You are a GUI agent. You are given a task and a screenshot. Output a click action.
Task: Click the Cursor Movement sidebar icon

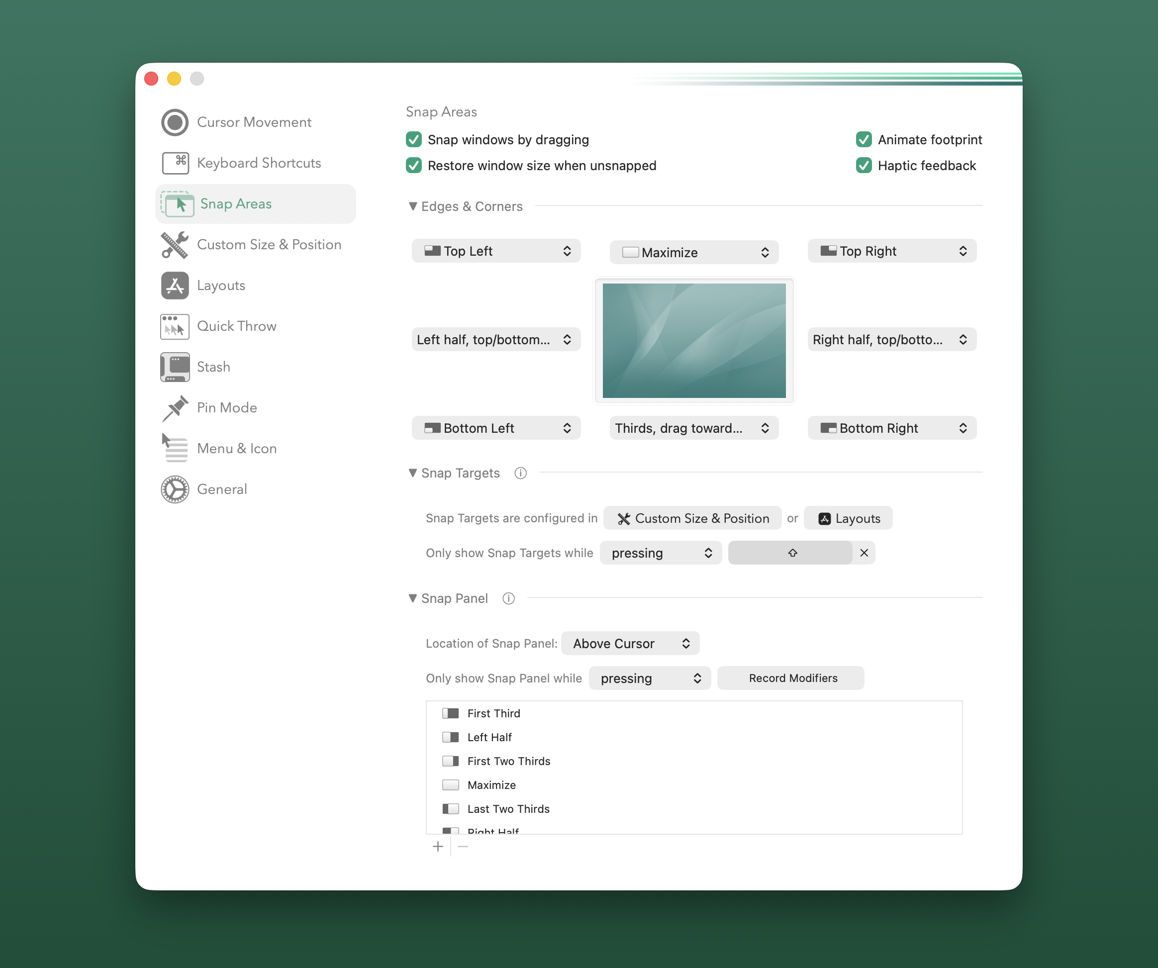coord(175,122)
